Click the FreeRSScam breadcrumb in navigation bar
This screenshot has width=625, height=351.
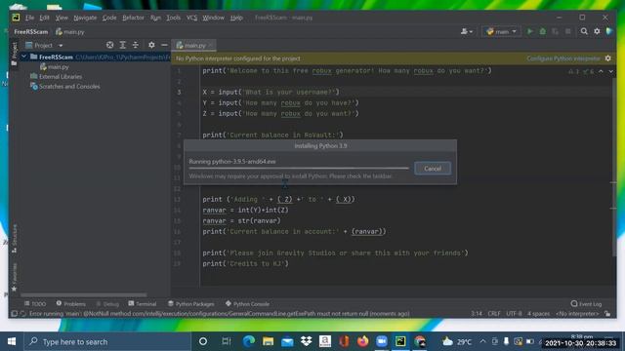click(x=31, y=32)
